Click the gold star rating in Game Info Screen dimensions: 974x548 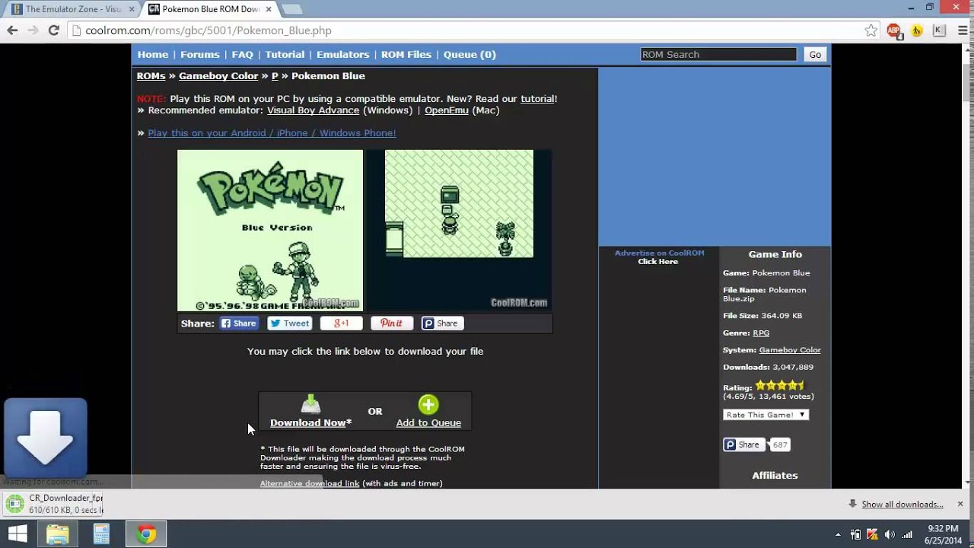coord(779,386)
